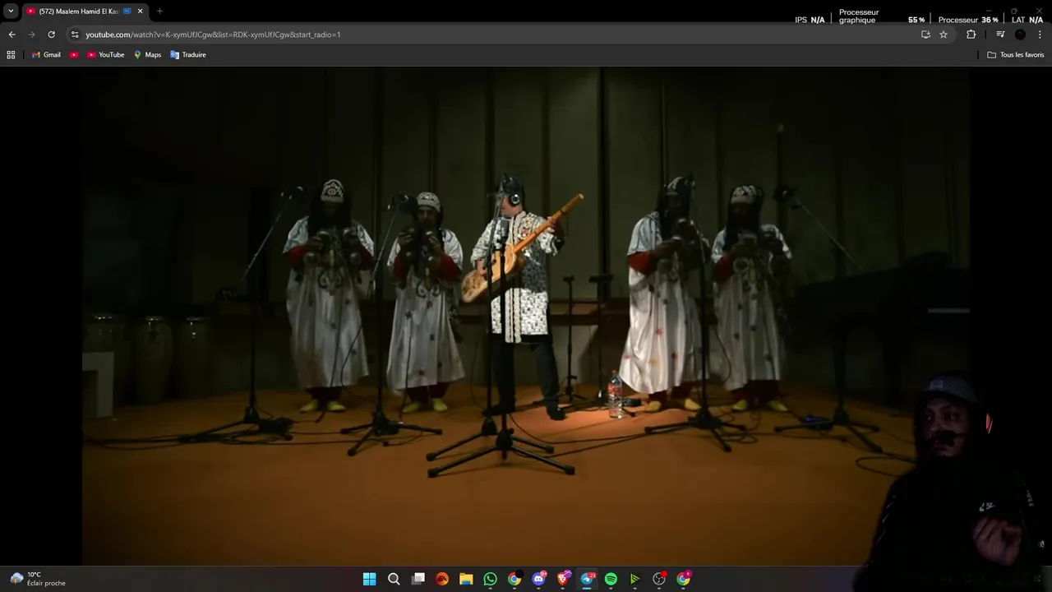This screenshot has width=1052, height=592.
Task: Open Telegram from the taskbar
Action: tap(587, 579)
